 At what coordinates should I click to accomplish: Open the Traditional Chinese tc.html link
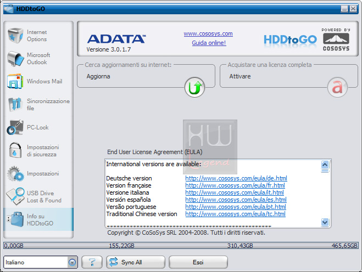click(x=236, y=214)
